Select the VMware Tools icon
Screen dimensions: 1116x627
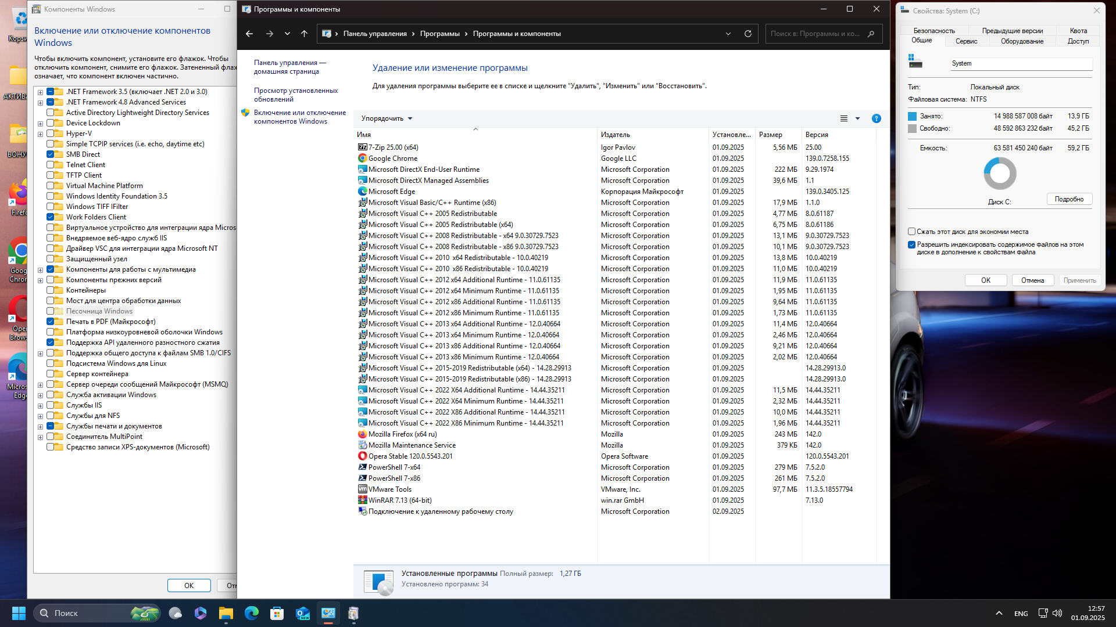(x=362, y=489)
